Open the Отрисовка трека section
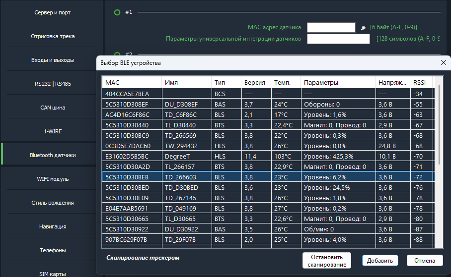This screenshot has width=451, height=277. coord(52,36)
